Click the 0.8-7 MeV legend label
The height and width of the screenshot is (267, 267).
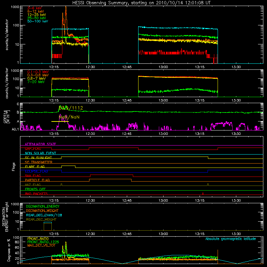(37, 78)
